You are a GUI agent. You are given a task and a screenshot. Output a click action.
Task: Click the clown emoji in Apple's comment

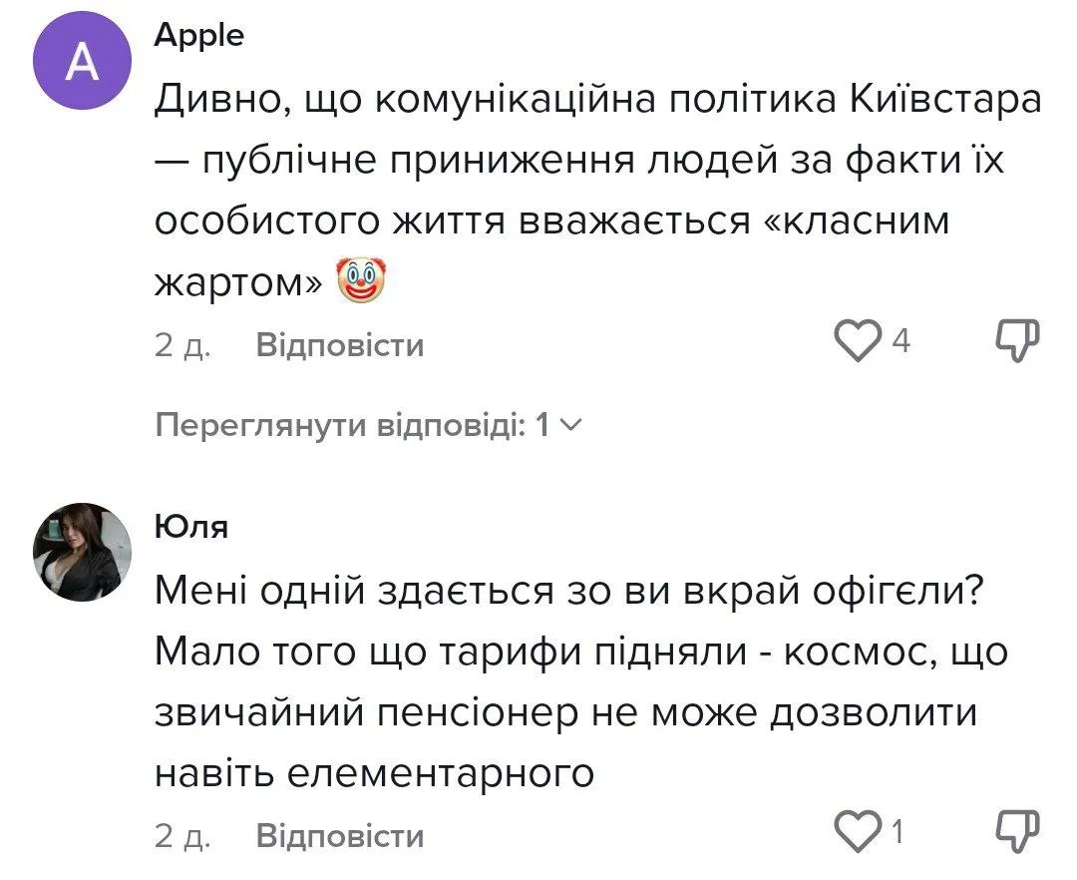[x=362, y=283]
